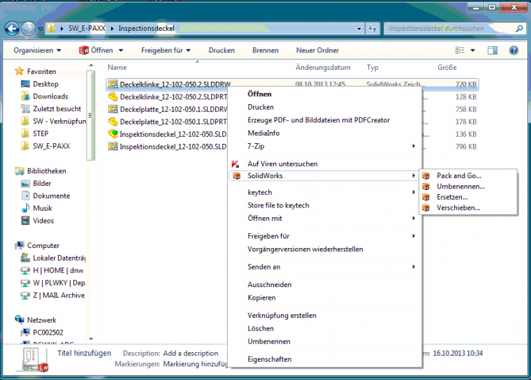Expand the 7-Zip submenu arrow
This screenshot has height=380, width=531.
pyautogui.click(x=414, y=146)
